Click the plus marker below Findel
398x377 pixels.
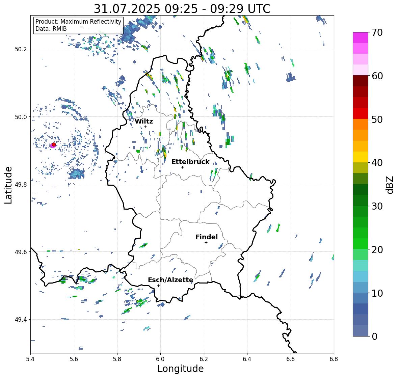[206, 243]
